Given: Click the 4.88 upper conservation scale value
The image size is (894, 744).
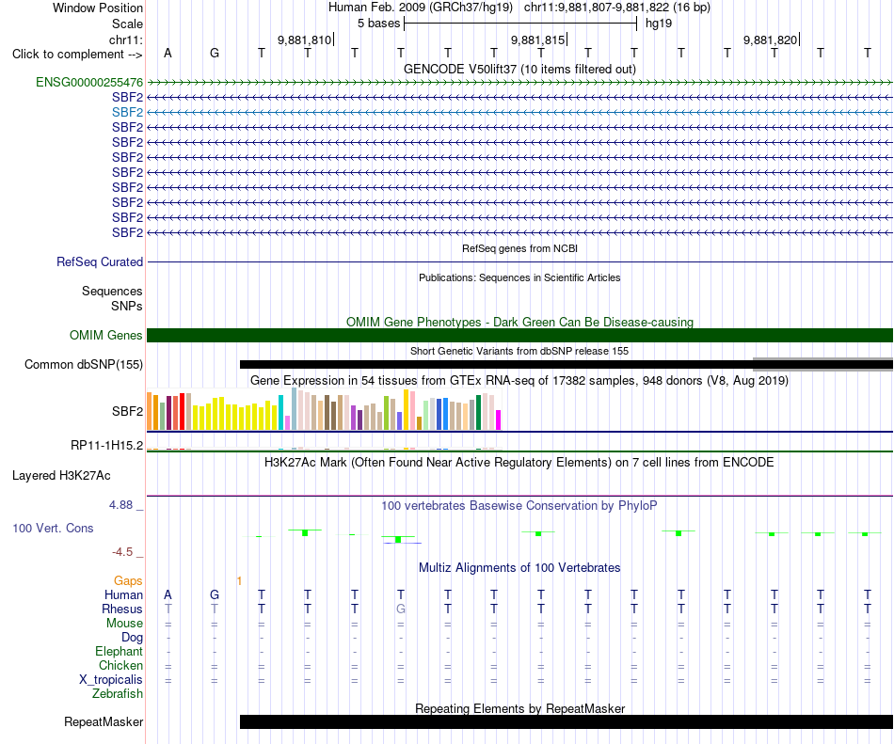Looking at the screenshot, I should point(120,505).
